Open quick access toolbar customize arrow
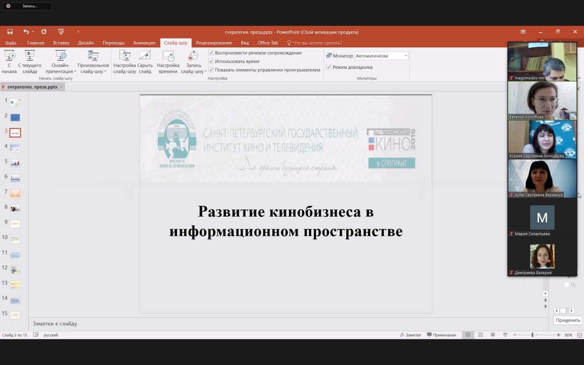The width and height of the screenshot is (584, 365). (78, 31)
